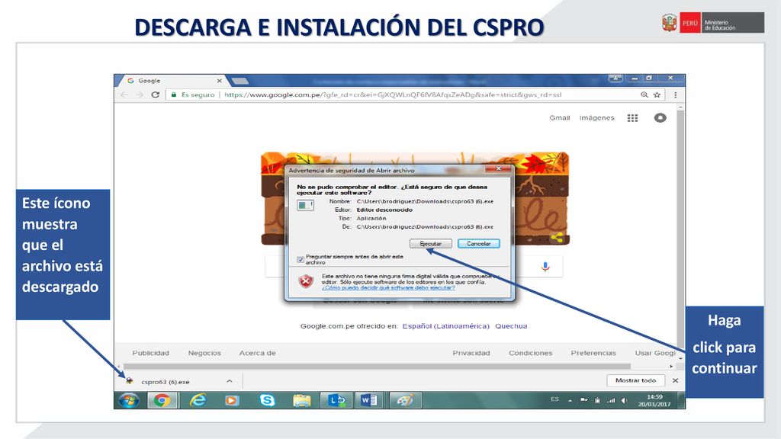Open Skype from the taskbar
The width and height of the screenshot is (781, 439).
coord(267,400)
